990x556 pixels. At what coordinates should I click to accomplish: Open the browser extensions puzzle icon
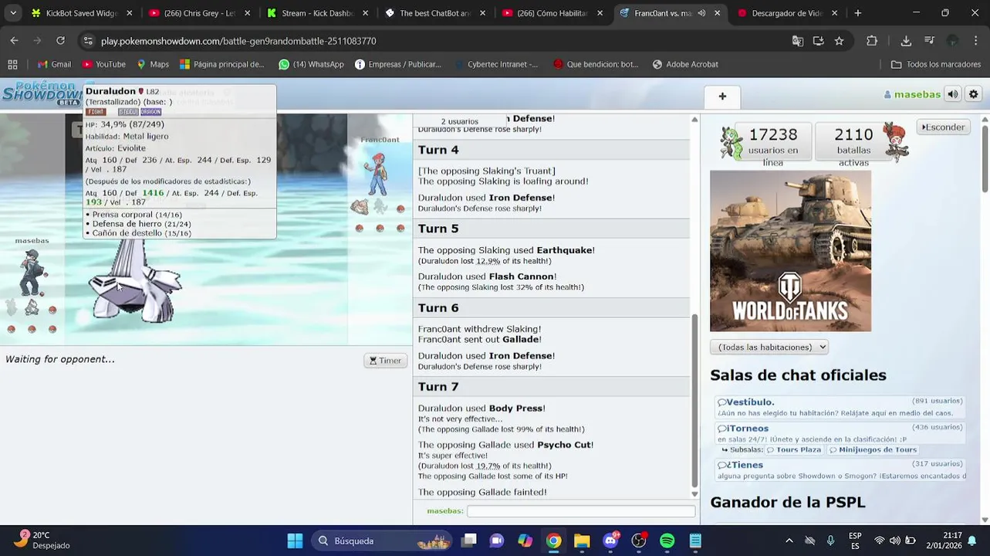[x=872, y=41]
